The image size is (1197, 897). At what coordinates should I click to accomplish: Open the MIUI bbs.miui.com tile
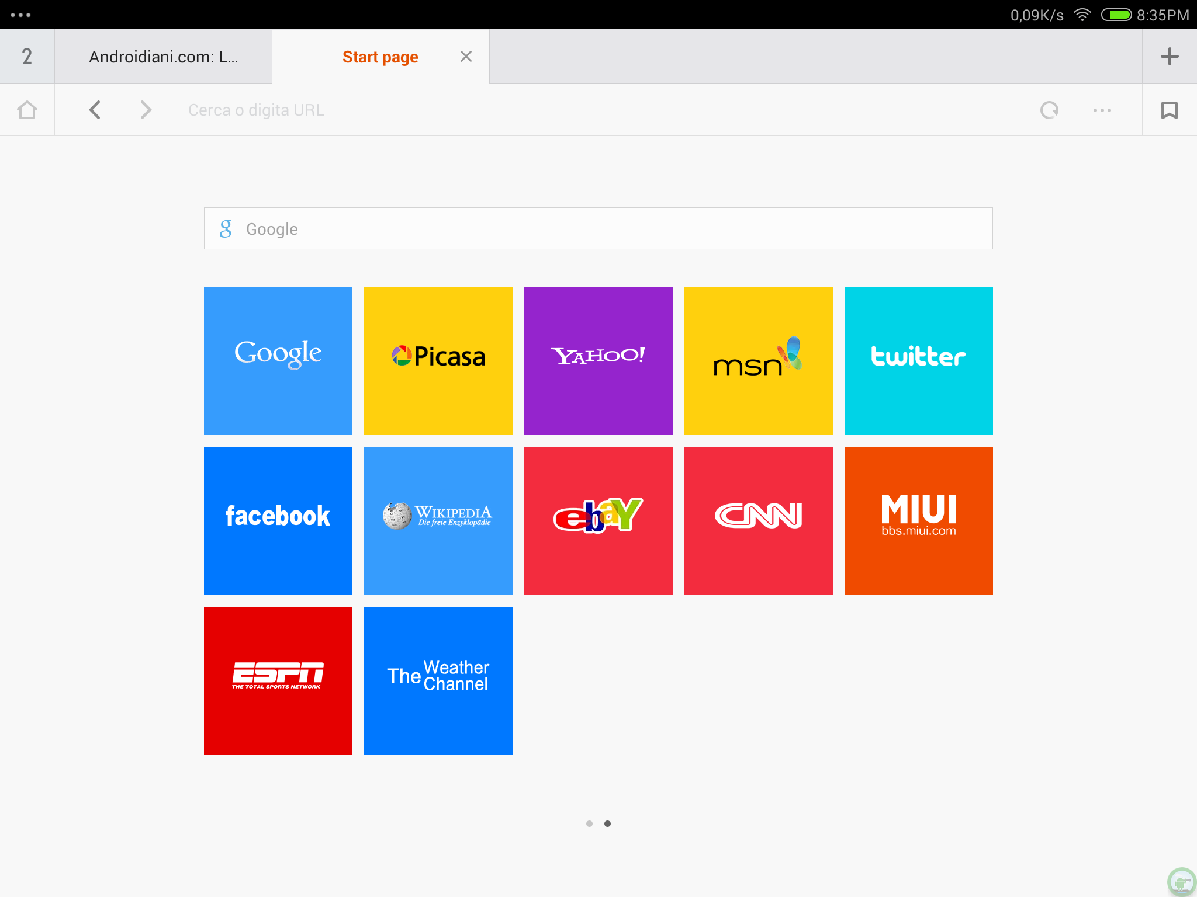(x=919, y=521)
